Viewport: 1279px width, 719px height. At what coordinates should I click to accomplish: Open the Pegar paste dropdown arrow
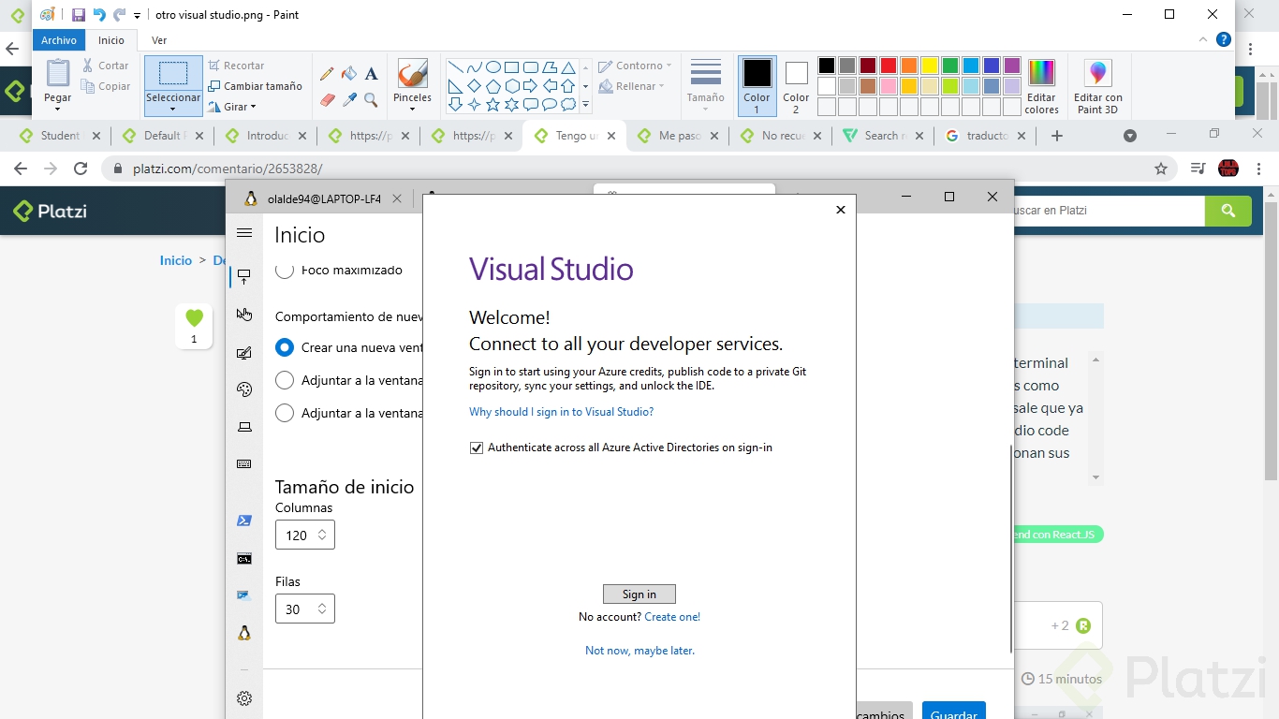(57, 109)
